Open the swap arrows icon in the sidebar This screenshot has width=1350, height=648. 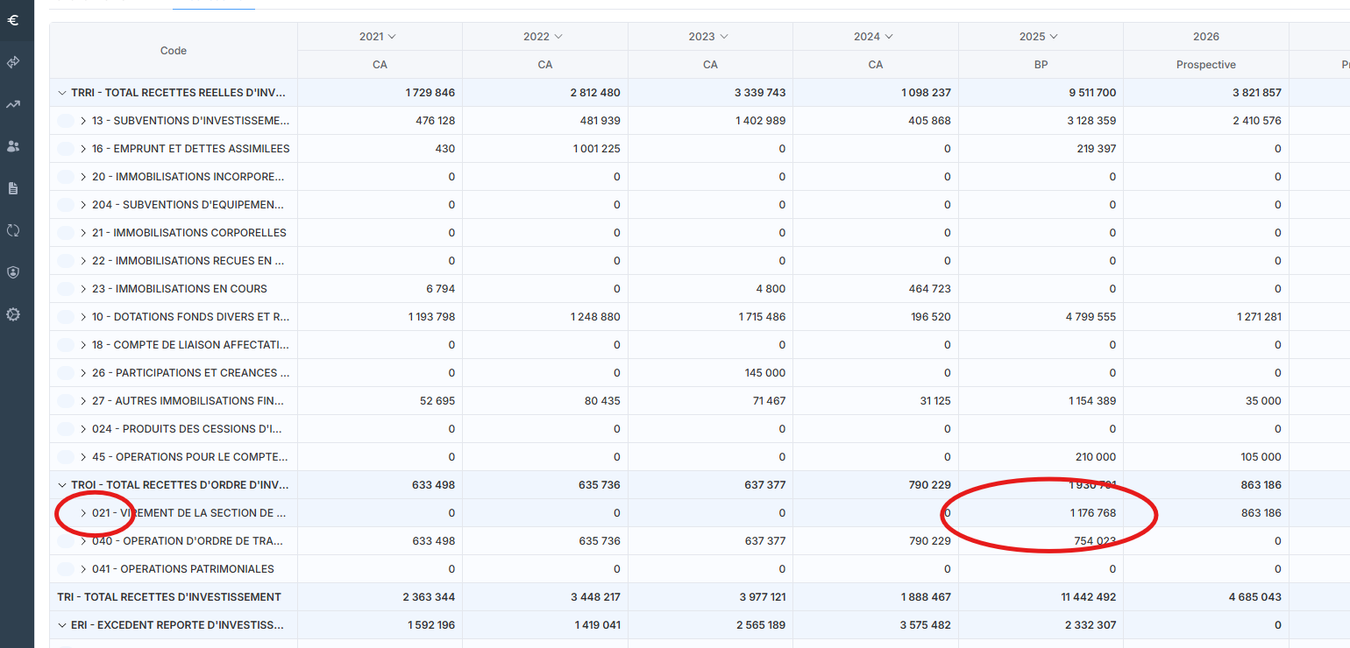(x=13, y=62)
